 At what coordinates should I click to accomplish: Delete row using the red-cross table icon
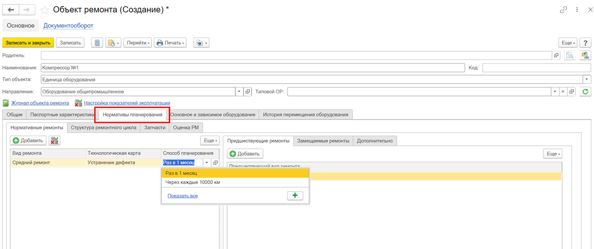[54, 141]
